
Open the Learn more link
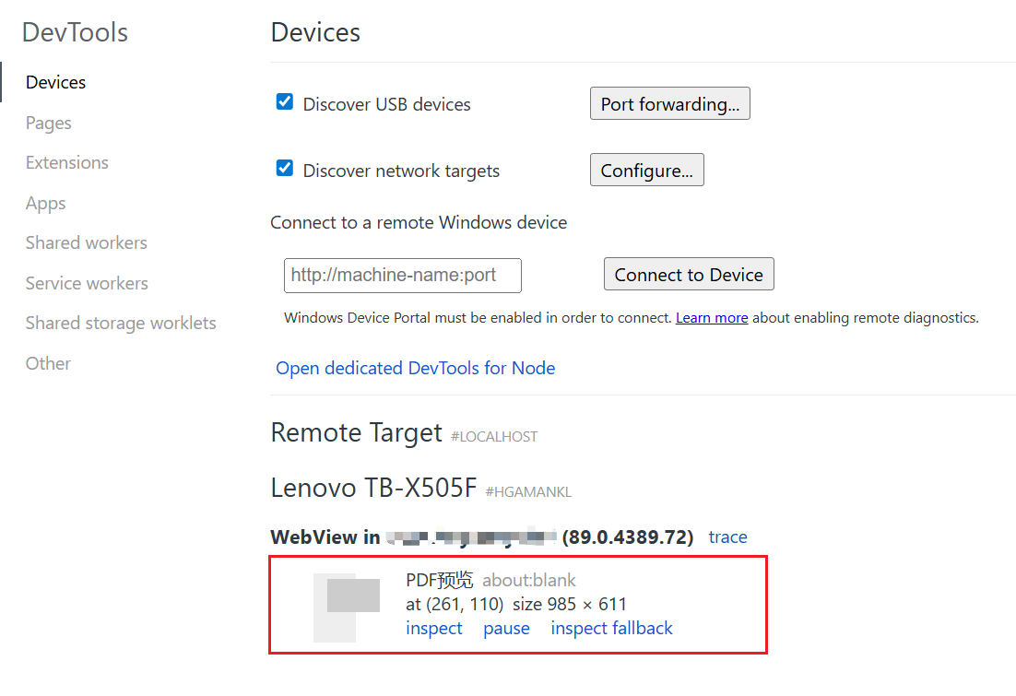coord(711,317)
